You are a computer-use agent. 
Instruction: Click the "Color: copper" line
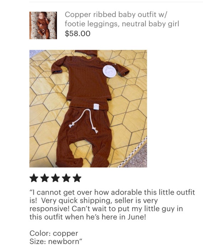[54, 233]
